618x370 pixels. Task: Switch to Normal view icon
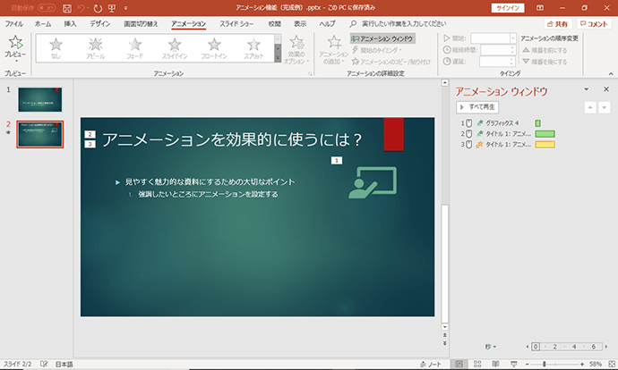click(459, 364)
